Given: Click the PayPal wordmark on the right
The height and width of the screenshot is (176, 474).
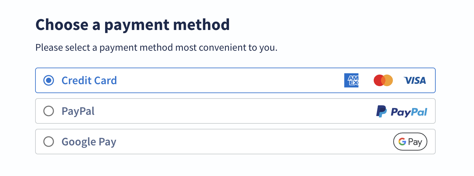Looking at the screenshot, I should 409,112.
